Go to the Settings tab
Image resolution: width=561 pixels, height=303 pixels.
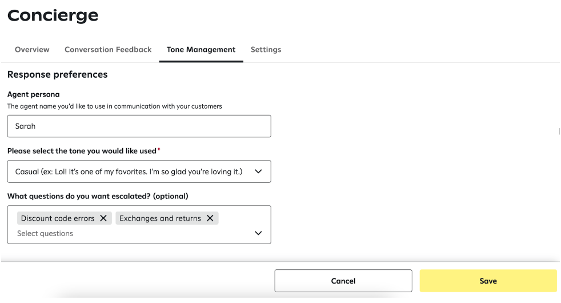[266, 50]
